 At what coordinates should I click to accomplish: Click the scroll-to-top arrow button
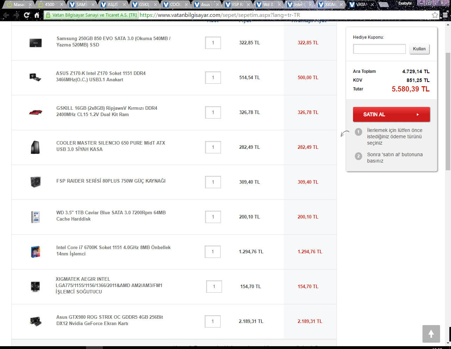[431, 334]
